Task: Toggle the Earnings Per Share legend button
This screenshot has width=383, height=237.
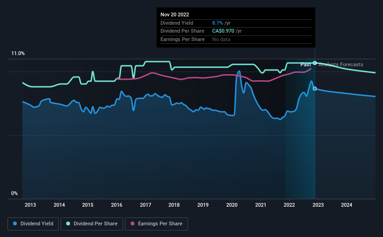Action: tap(156, 224)
